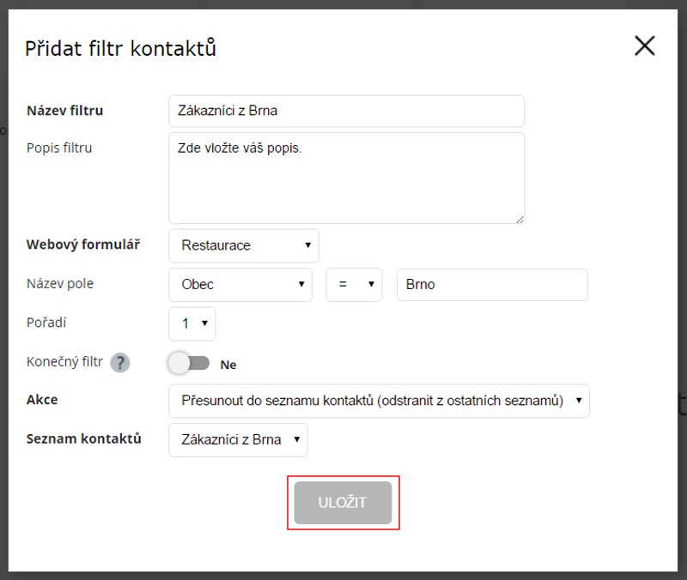Open the Pořadí number dropdown

tap(192, 323)
